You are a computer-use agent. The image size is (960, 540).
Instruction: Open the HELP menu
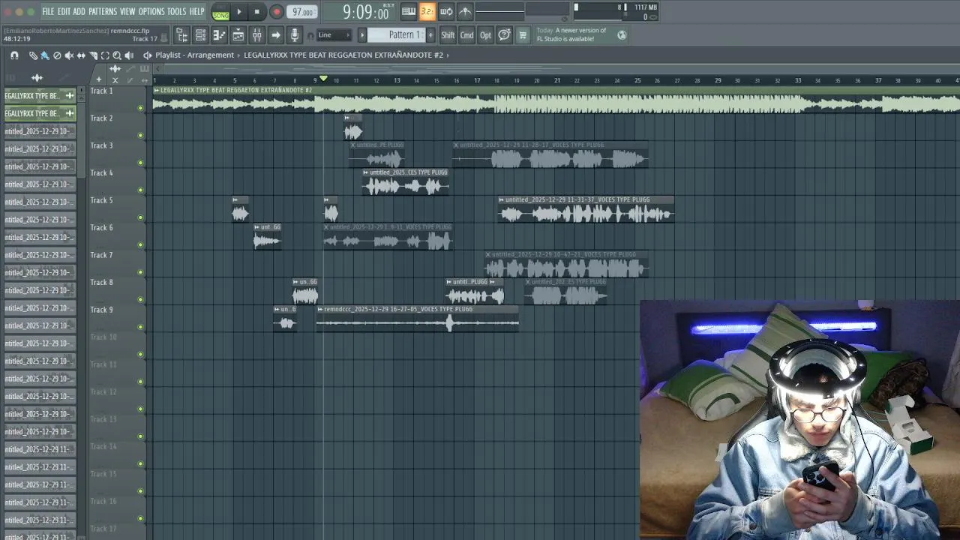196,11
